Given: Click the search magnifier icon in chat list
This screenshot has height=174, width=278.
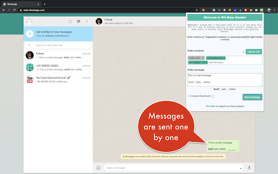Looking at the screenshot, I should click(30, 45).
